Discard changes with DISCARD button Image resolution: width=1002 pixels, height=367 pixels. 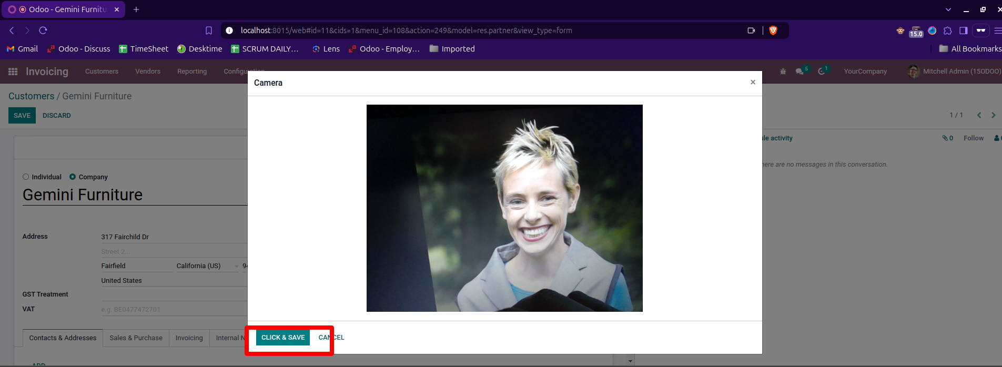pos(57,116)
